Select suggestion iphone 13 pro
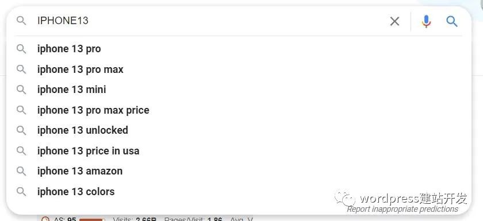This screenshot has height=221, width=483. 239,49
